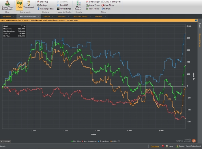Screen dimensions: 202x149
Task: Switch to By Stakes tab
Action: [7, 16]
